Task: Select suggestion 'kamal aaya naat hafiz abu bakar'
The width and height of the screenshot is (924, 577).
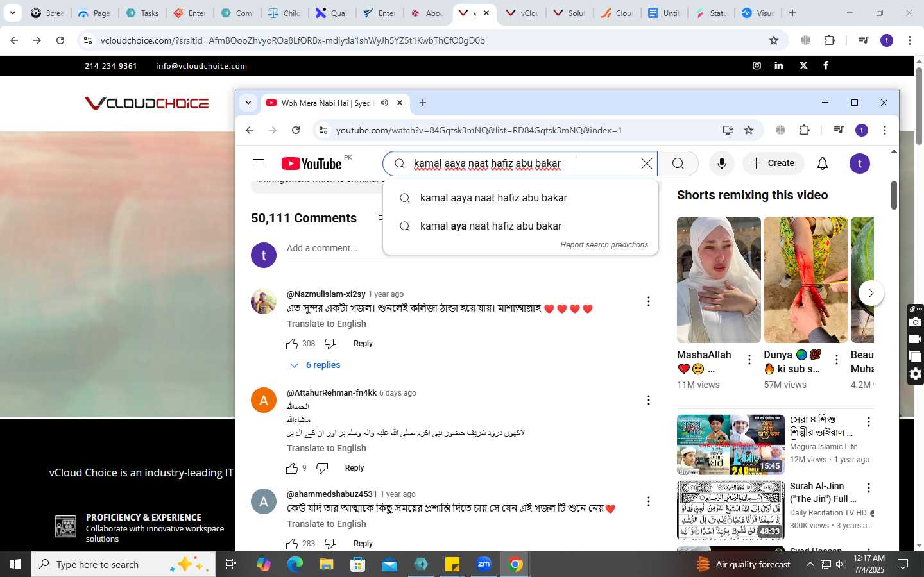Action: 520,197
